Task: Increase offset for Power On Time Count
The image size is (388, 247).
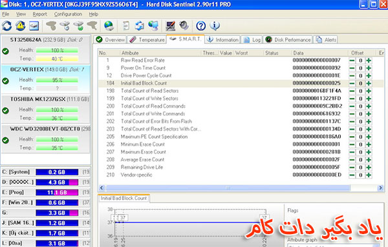Action: 369,68
